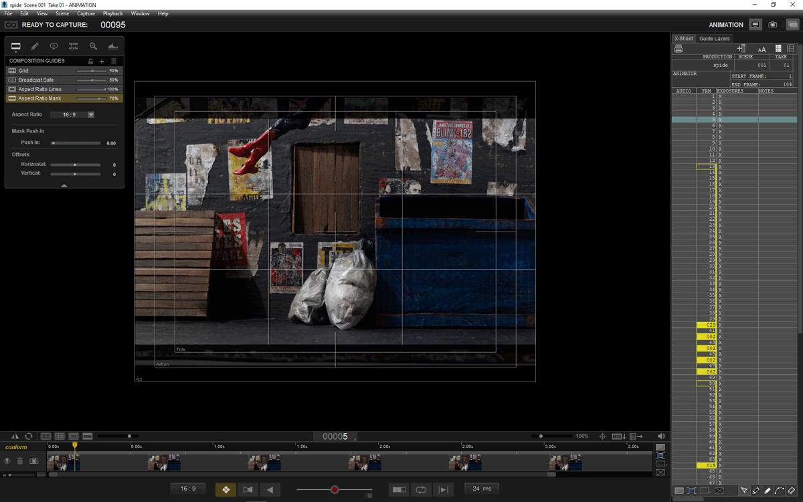This screenshot has height=502, width=803.
Task: Click the 16:9 aspect button at bottom
Action: pos(188,489)
